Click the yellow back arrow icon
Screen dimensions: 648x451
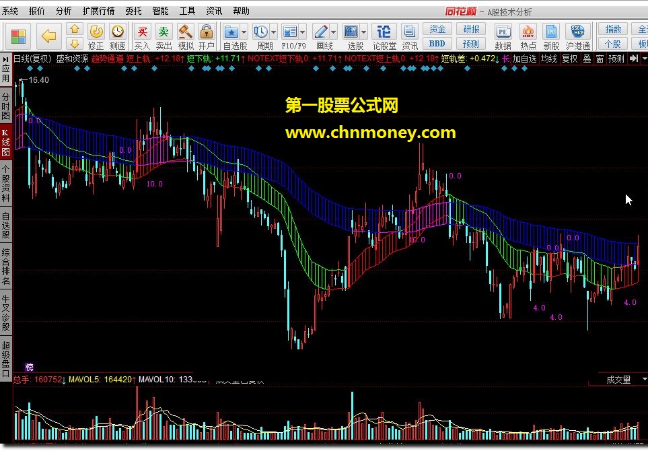[48, 36]
